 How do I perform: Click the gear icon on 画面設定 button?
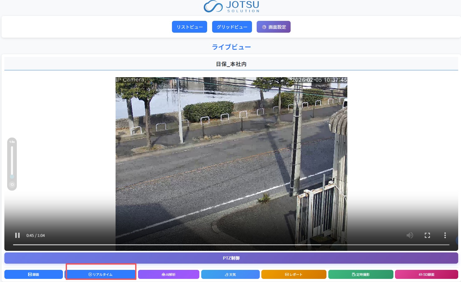click(x=264, y=27)
